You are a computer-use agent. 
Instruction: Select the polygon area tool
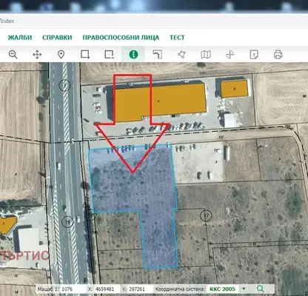(181, 54)
